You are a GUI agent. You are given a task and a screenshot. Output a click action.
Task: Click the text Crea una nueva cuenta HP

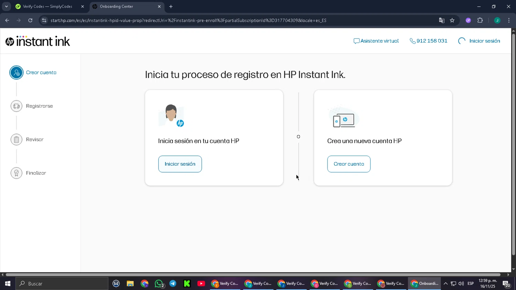364,141
